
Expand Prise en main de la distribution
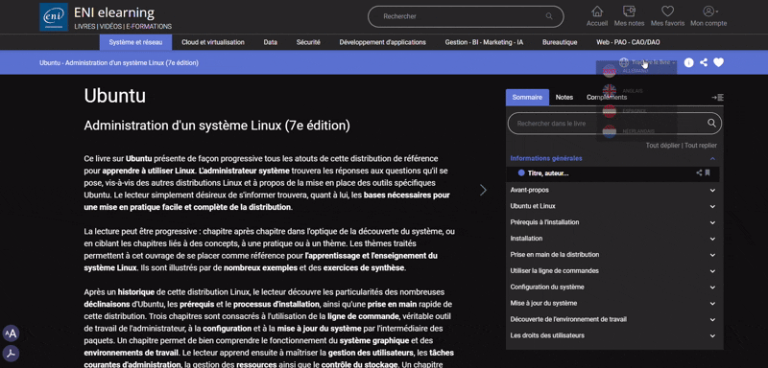pos(712,255)
